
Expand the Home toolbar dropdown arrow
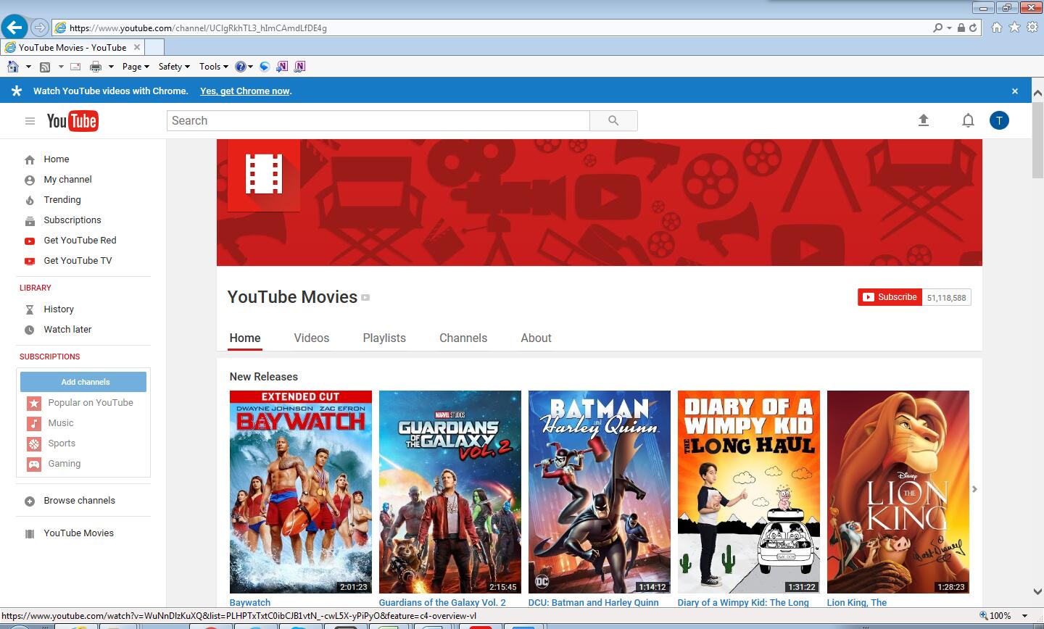coord(28,67)
